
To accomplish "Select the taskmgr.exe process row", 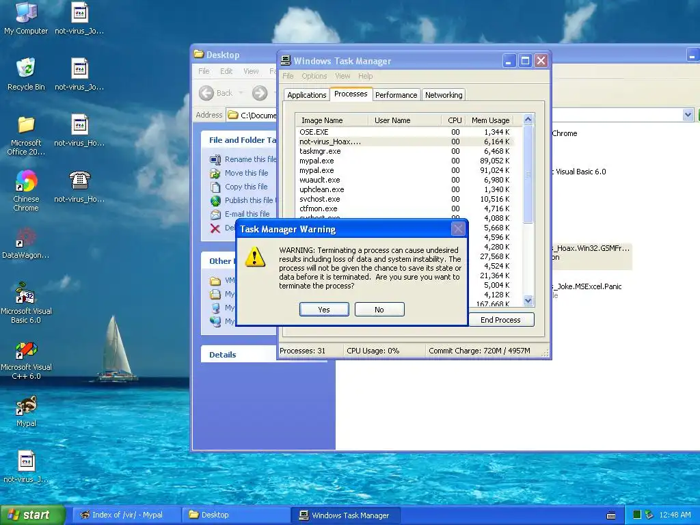I will pyautogui.click(x=405, y=151).
